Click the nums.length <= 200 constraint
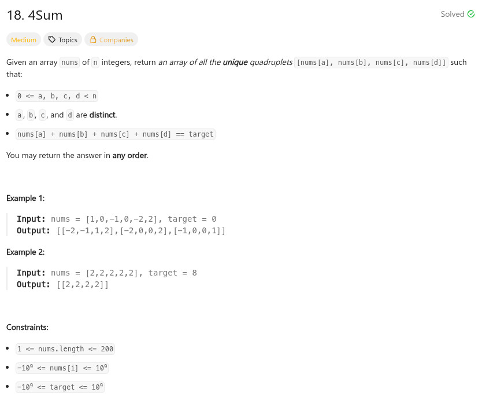Image resolution: width=482 pixels, height=411 pixels. click(x=65, y=349)
